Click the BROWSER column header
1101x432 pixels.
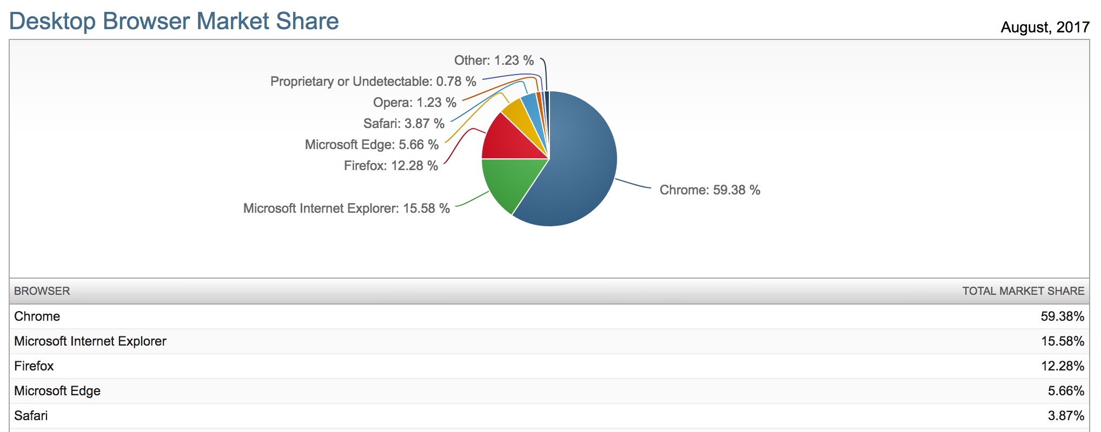[x=42, y=291]
